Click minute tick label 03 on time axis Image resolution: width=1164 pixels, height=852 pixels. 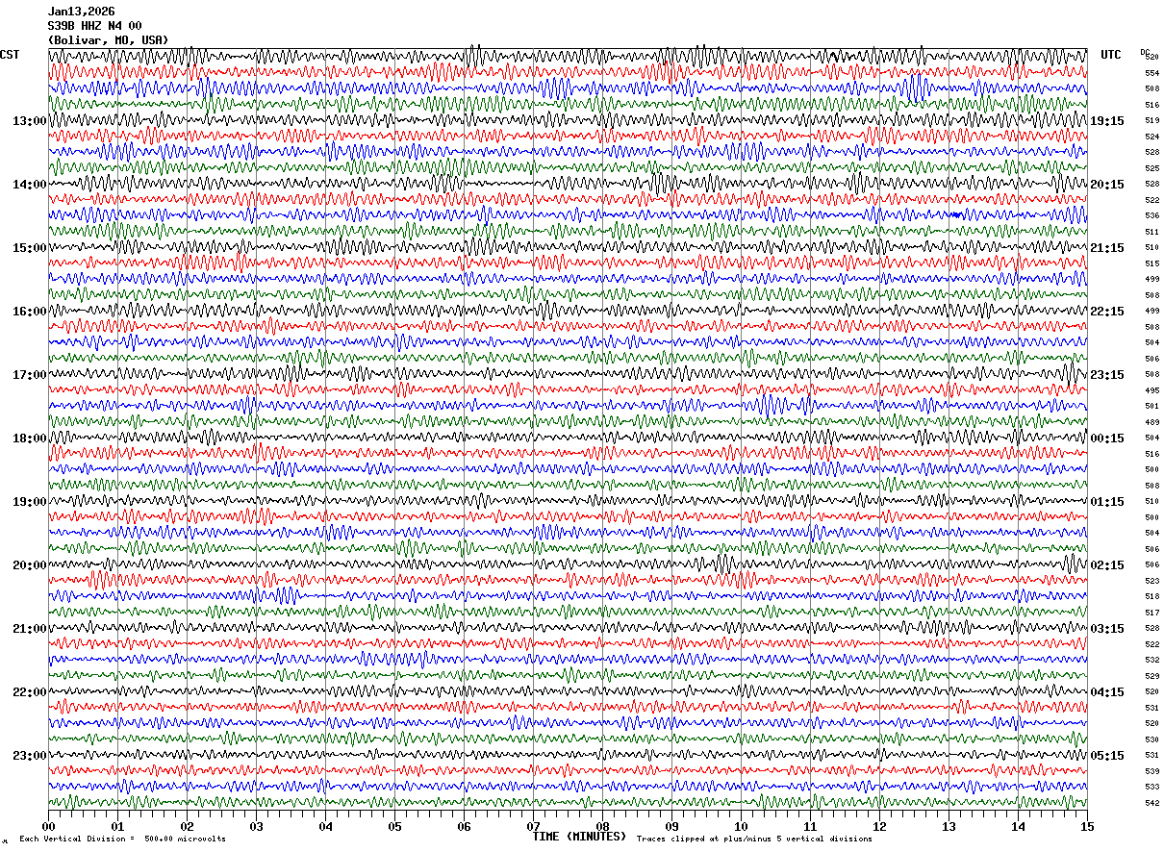(x=256, y=826)
